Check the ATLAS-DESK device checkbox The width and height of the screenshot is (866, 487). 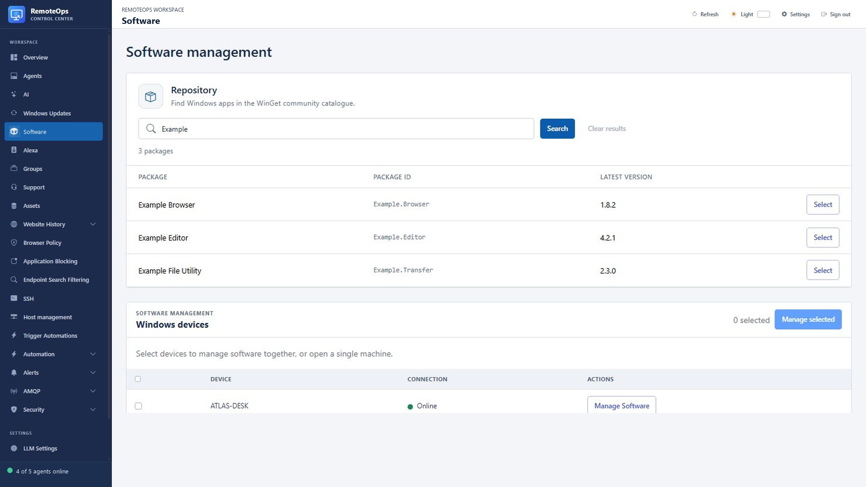click(138, 406)
